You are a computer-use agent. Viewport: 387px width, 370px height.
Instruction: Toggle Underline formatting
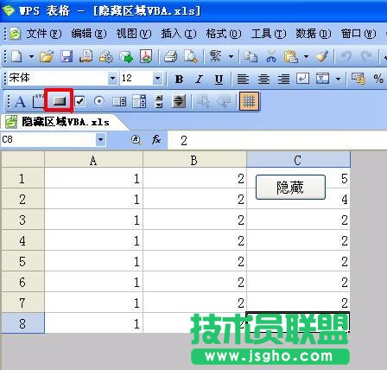point(219,79)
